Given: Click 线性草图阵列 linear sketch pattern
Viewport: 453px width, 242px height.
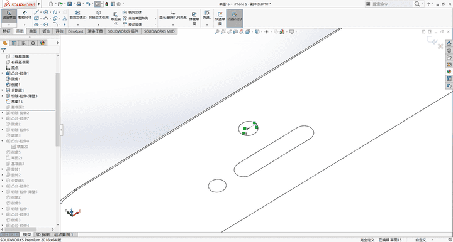Looking at the screenshot, I should [x=135, y=18].
